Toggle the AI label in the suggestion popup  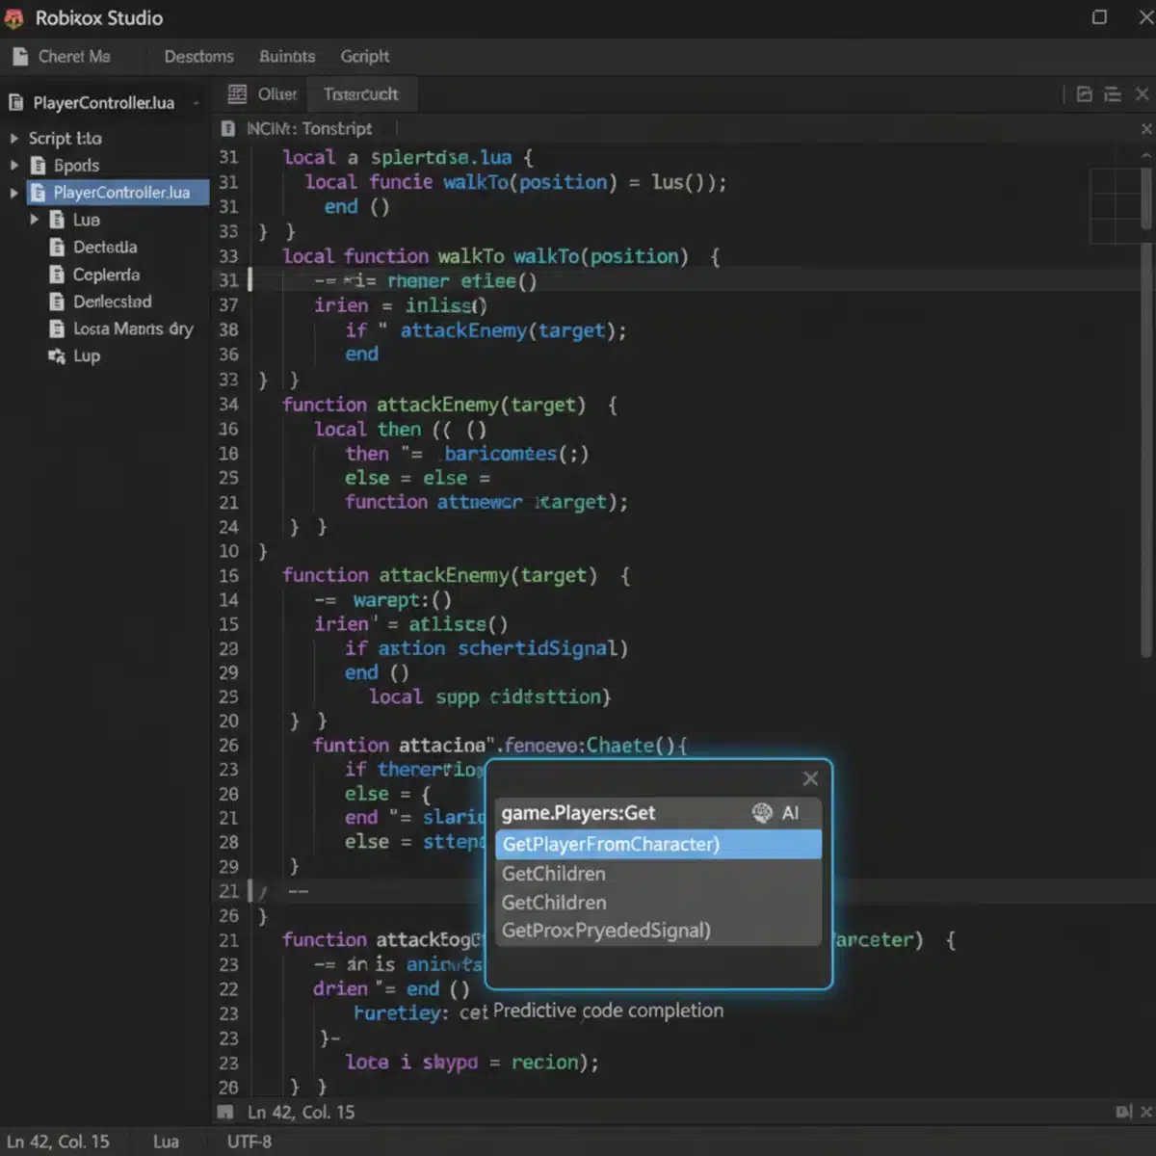click(x=790, y=812)
